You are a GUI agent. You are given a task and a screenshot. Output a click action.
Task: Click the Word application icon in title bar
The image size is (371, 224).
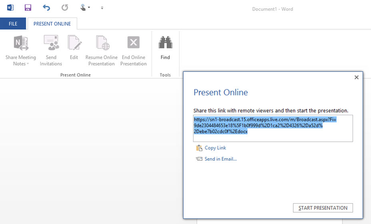click(x=10, y=8)
